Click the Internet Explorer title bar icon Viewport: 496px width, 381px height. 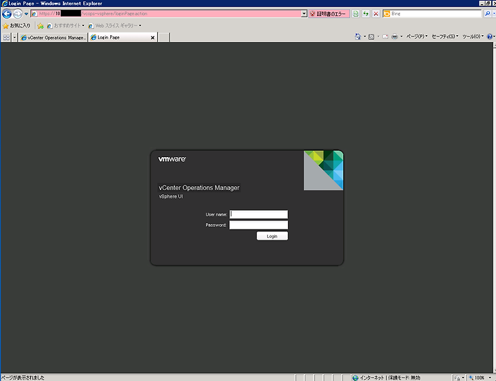click(4, 3)
